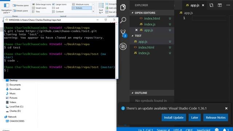Click Spaces: 4 indentation setting
The width and height of the screenshot is (233, 131).
163,130
